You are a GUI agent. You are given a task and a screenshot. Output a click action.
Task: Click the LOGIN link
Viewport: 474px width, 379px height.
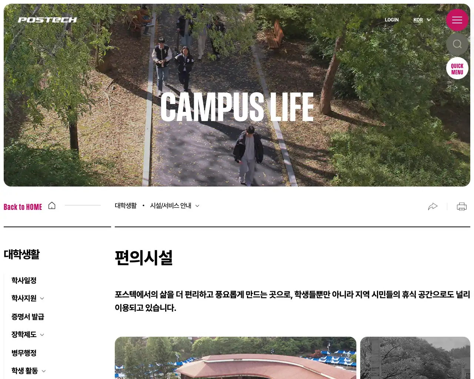tap(391, 20)
